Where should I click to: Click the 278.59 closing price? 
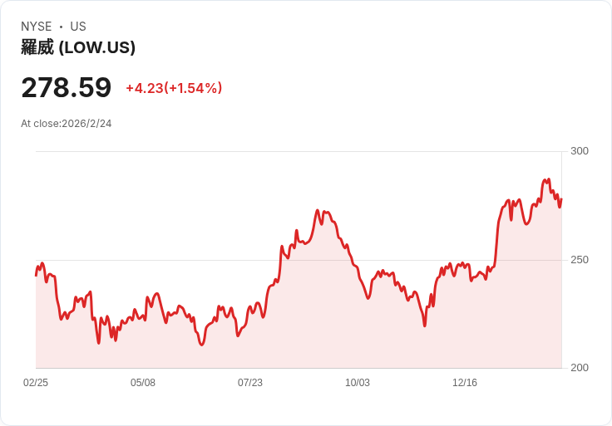[67, 87]
